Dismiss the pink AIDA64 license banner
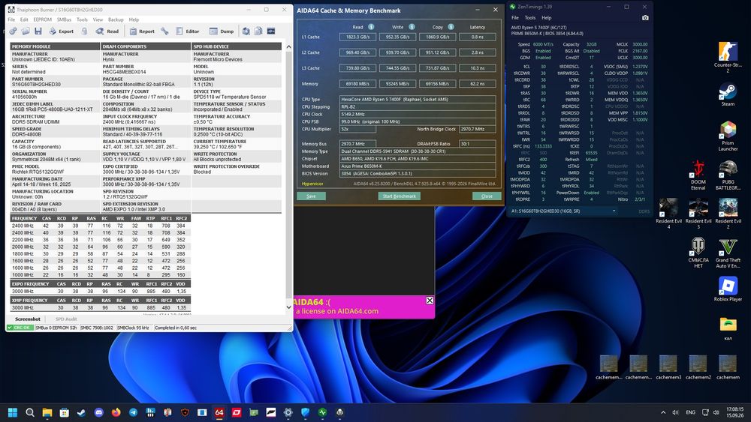 point(430,301)
